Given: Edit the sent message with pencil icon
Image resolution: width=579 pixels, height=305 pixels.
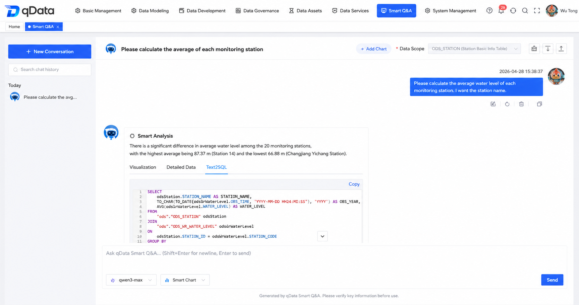Looking at the screenshot, I should [x=493, y=104].
